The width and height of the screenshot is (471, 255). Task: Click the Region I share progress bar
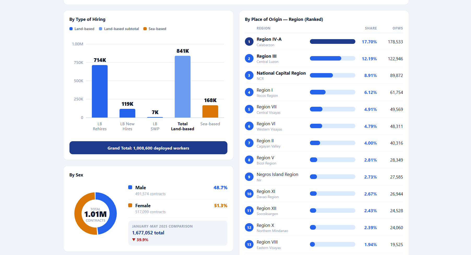click(333, 92)
